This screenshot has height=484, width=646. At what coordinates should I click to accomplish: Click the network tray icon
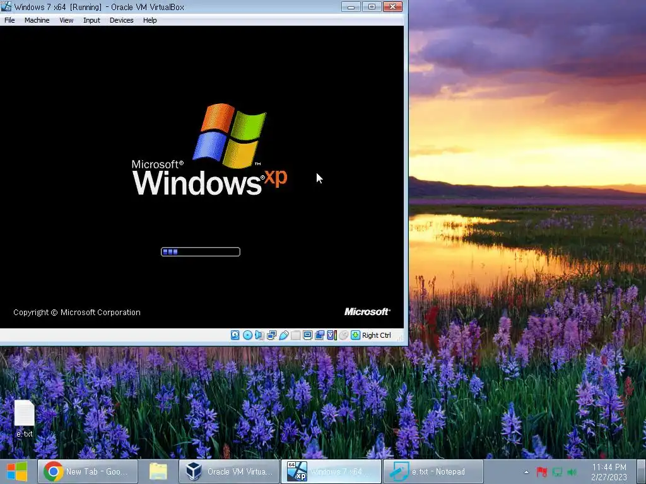click(557, 472)
